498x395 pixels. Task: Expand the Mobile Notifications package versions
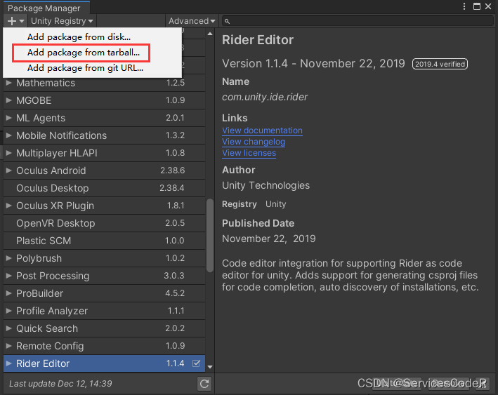click(x=9, y=135)
